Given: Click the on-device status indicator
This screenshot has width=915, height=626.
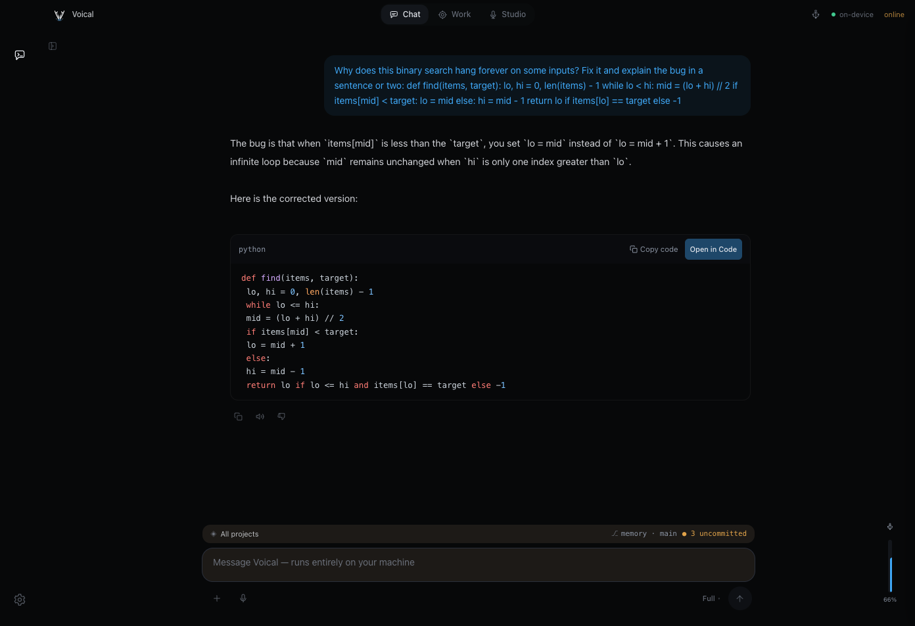Looking at the screenshot, I should tap(853, 14).
